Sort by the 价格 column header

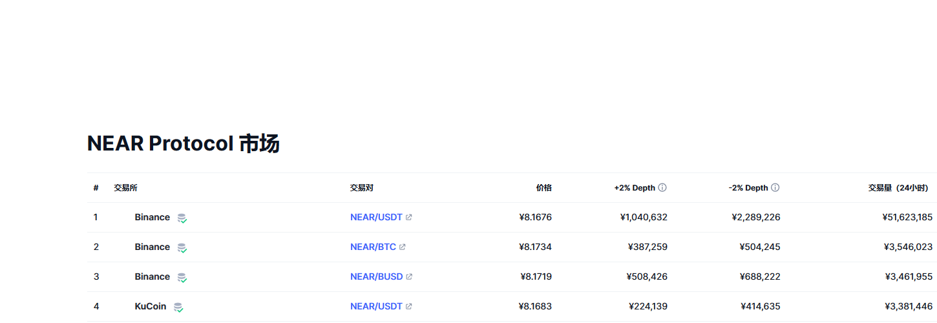point(543,188)
